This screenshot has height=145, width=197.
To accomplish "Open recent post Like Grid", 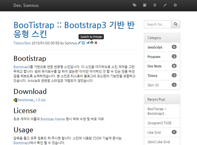I will coord(162,132).
